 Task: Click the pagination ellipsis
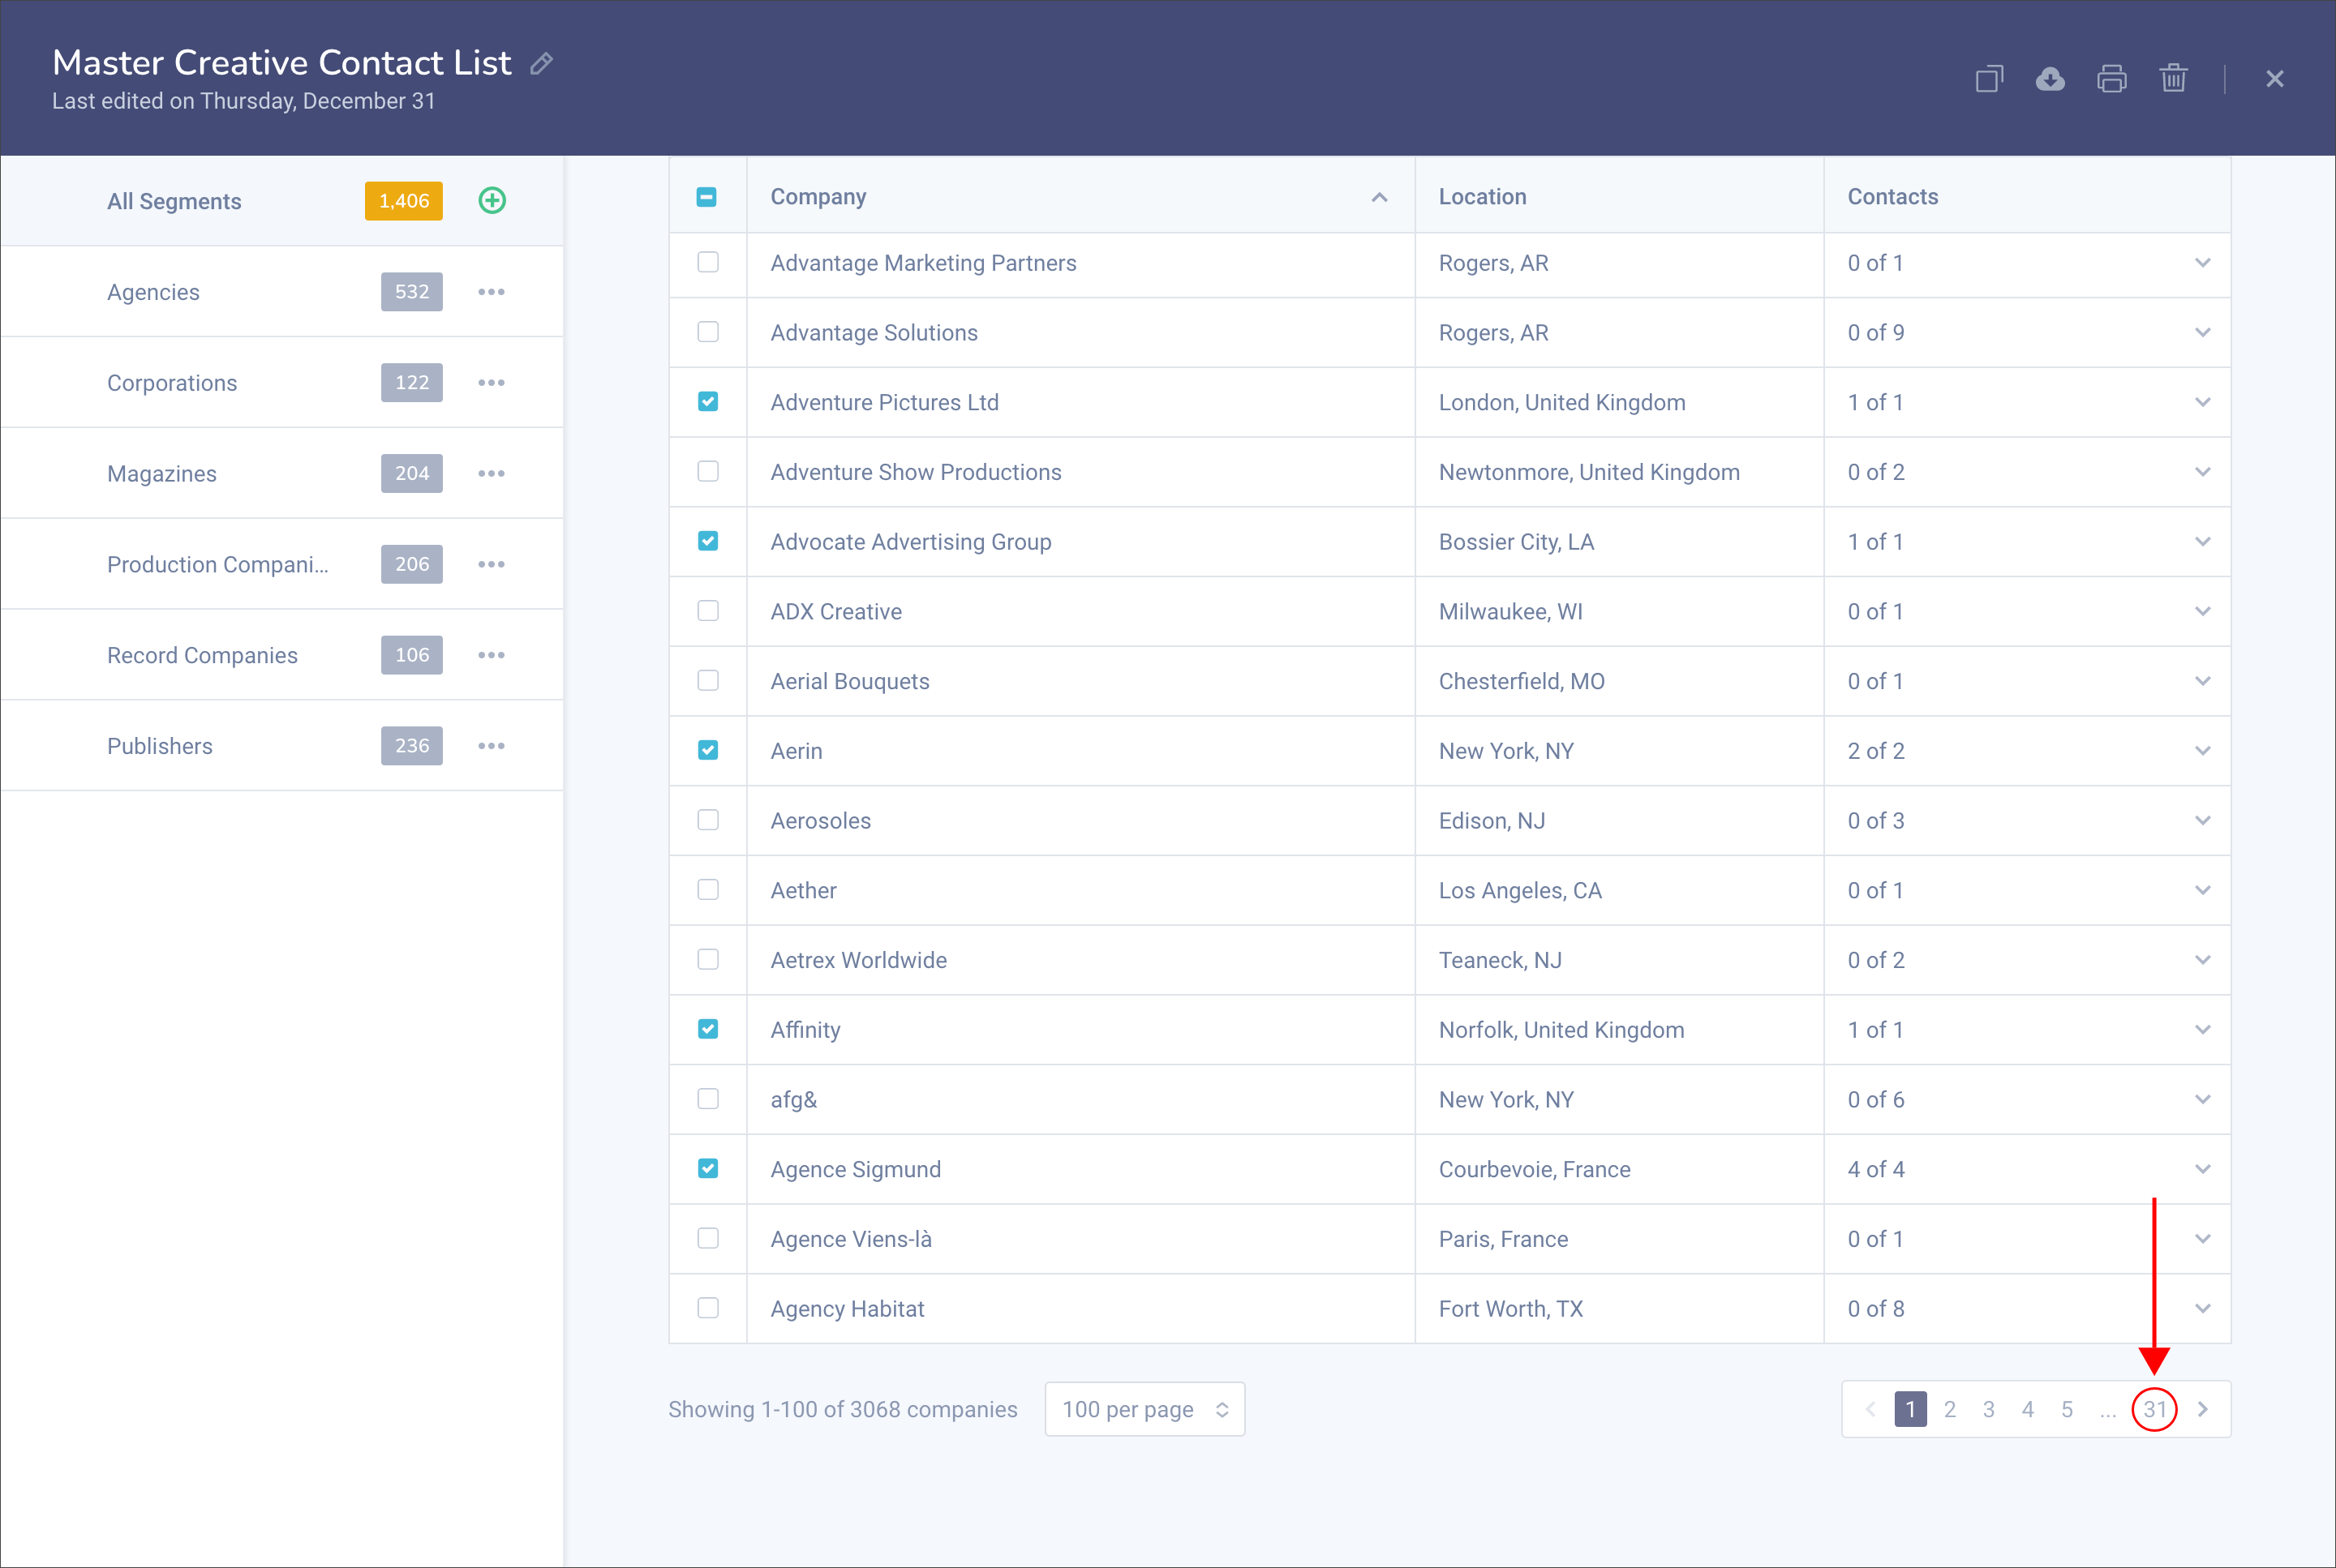coord(2108,1412)
